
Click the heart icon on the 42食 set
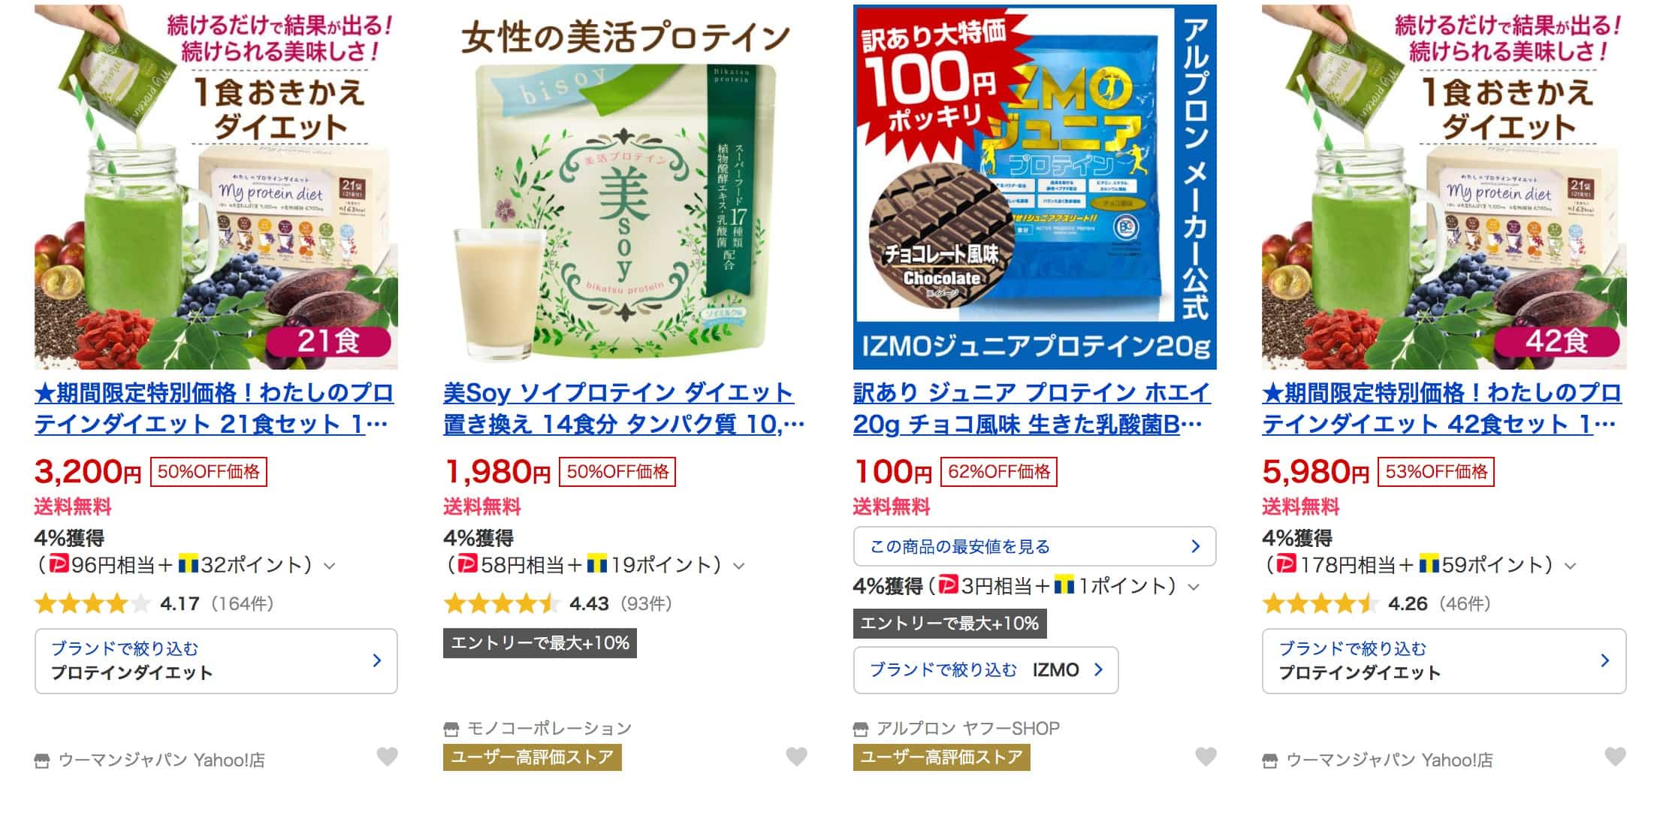click(x=1615, y=757)
